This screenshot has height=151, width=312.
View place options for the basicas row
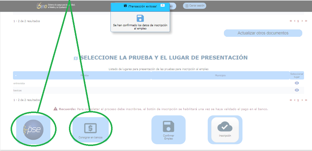[x=297, y=90]
